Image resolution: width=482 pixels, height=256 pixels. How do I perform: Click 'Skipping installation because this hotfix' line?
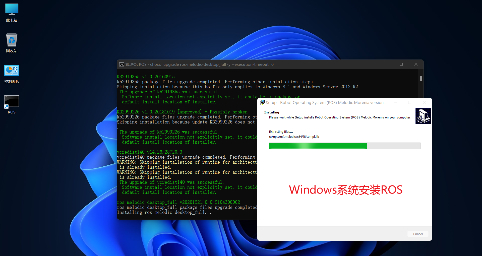click(238, 87)
